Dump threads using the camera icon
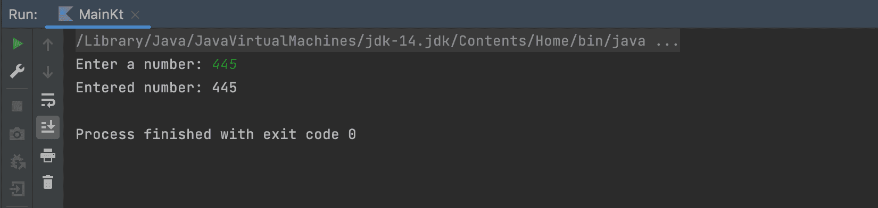The width and height of the screenshot is (878, 208). (17, 134)
